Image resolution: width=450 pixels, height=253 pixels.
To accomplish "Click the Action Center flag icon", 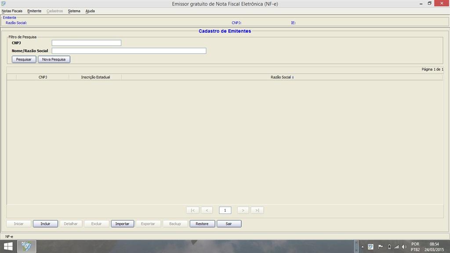I will point(381,247).
